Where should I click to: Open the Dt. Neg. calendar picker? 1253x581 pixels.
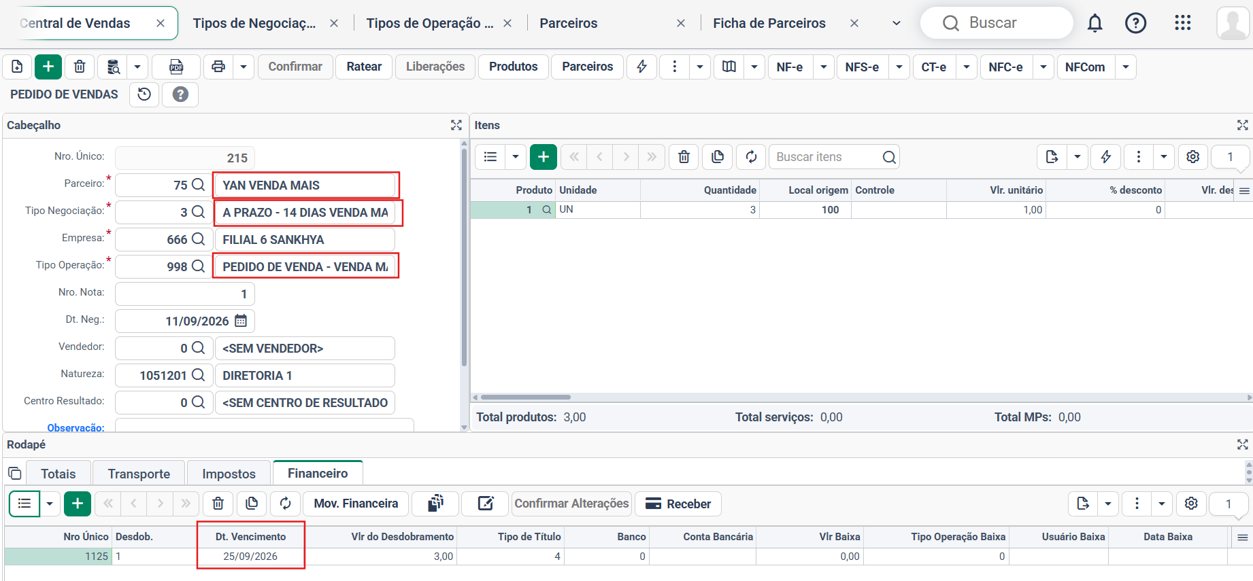pyautogui.click(x=241, y=321)
